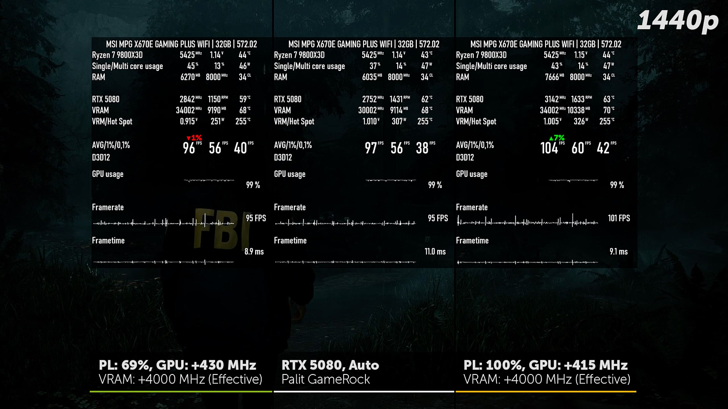The height and width of the screenshot is (409, 728).
Task: Click the 9114 MB VRAM usage value
Action: click(x=399, y=110)
